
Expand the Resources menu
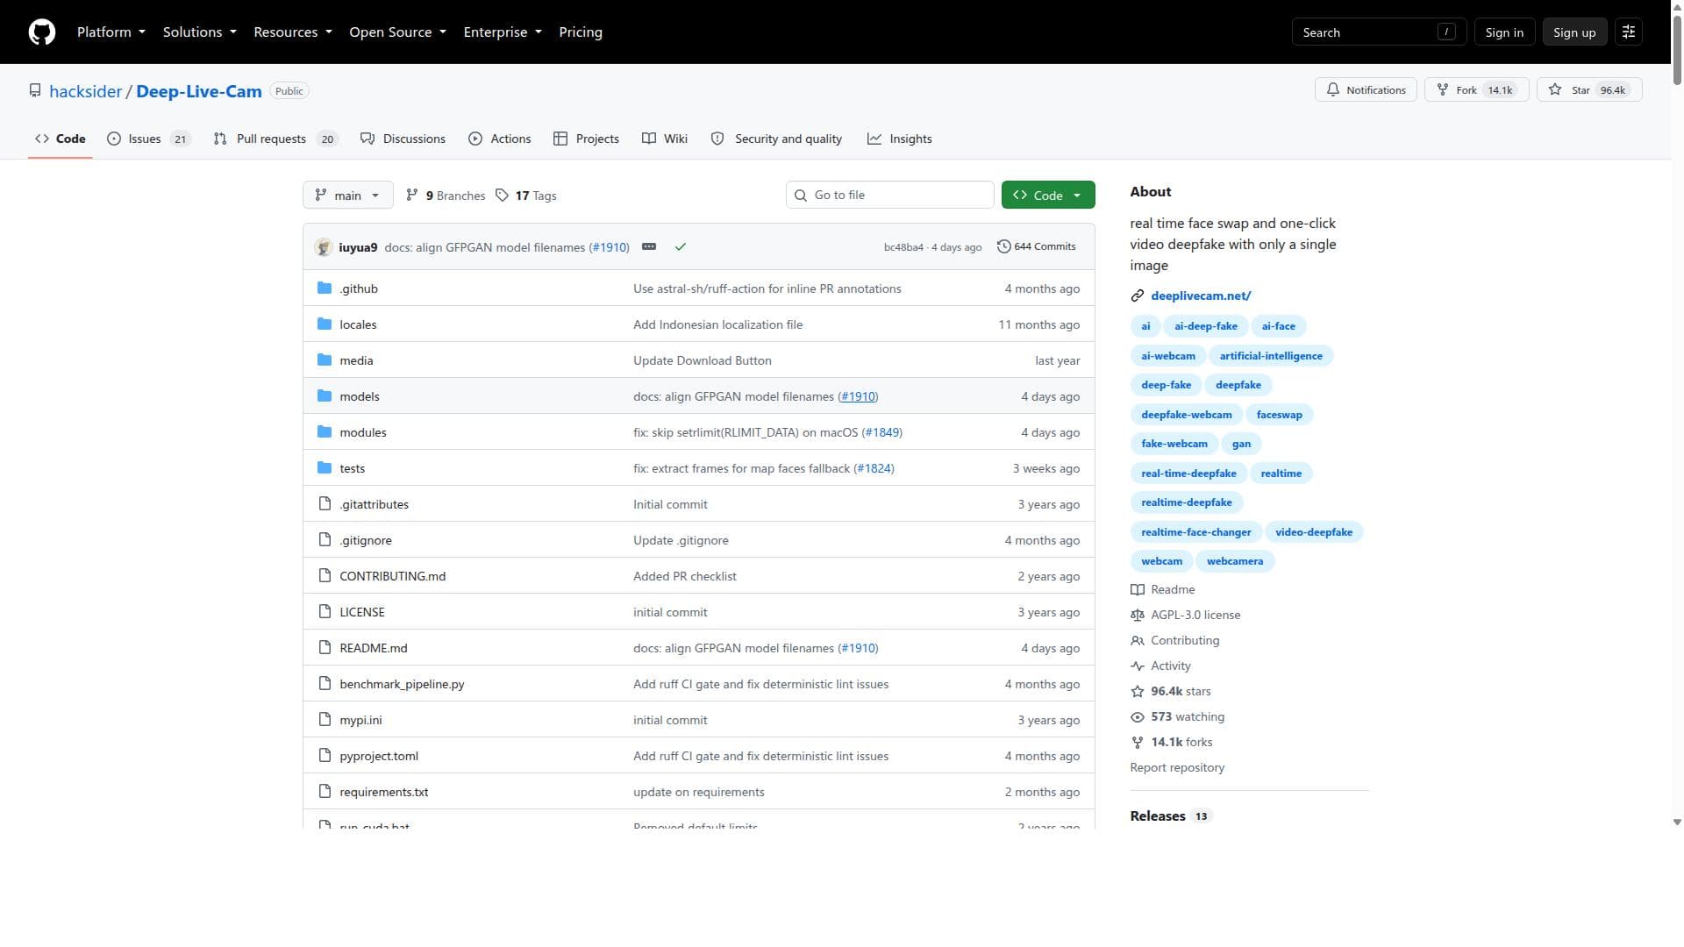click(x=293, y=32)
